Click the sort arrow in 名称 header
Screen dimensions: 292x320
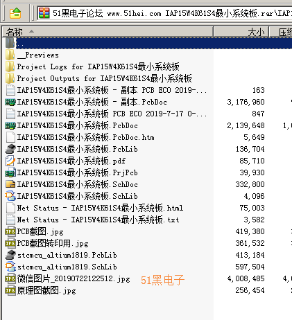(x=31, y=31)
